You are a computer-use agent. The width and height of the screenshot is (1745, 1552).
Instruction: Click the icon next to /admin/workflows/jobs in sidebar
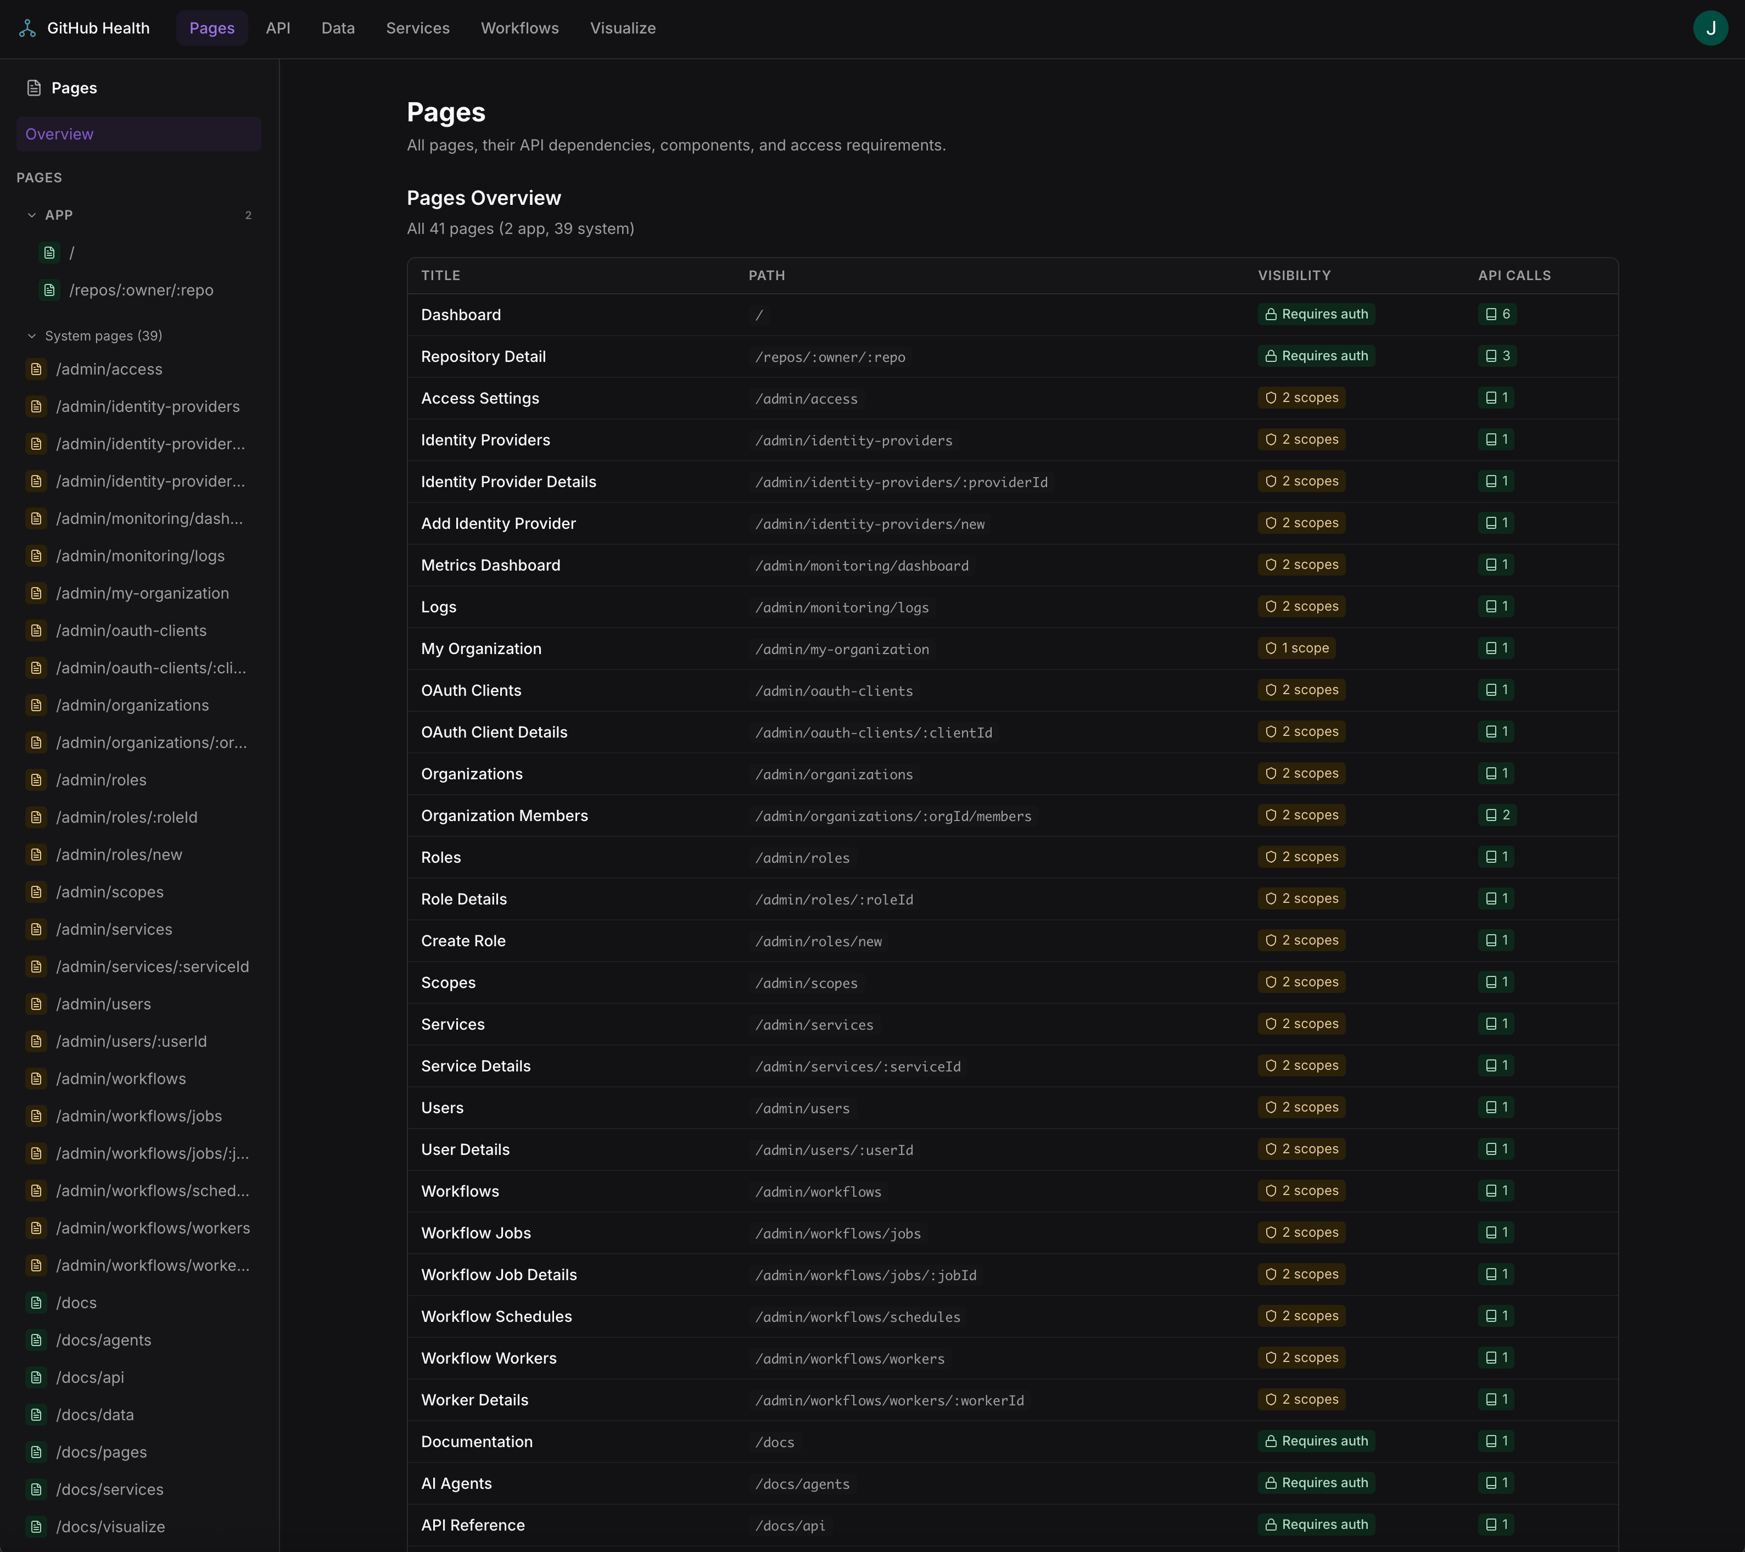click(36, 1116)
